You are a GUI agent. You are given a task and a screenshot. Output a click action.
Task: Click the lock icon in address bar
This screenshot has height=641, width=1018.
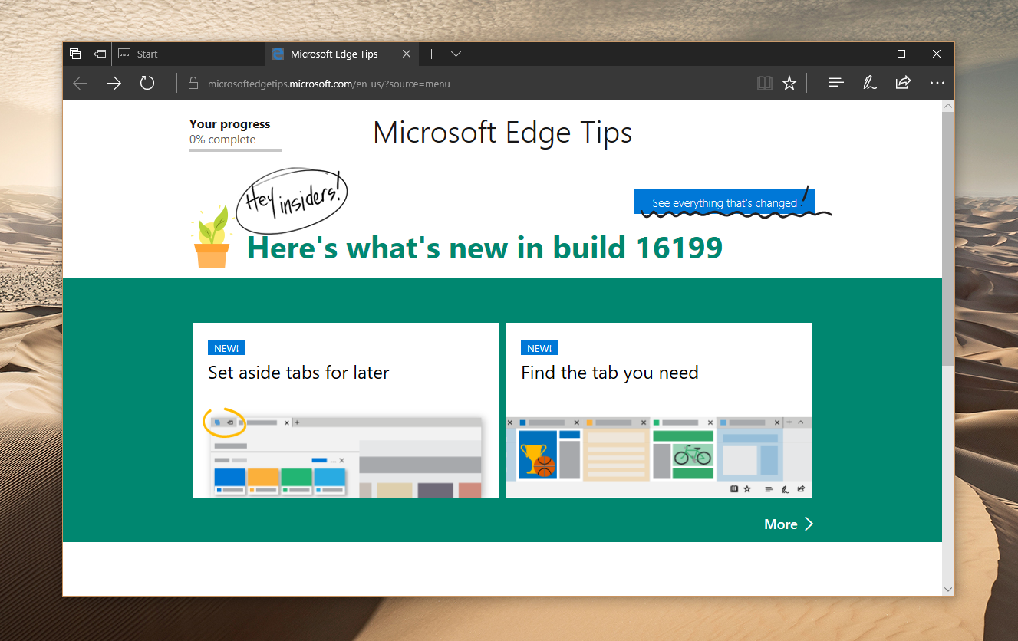point(193,84)
